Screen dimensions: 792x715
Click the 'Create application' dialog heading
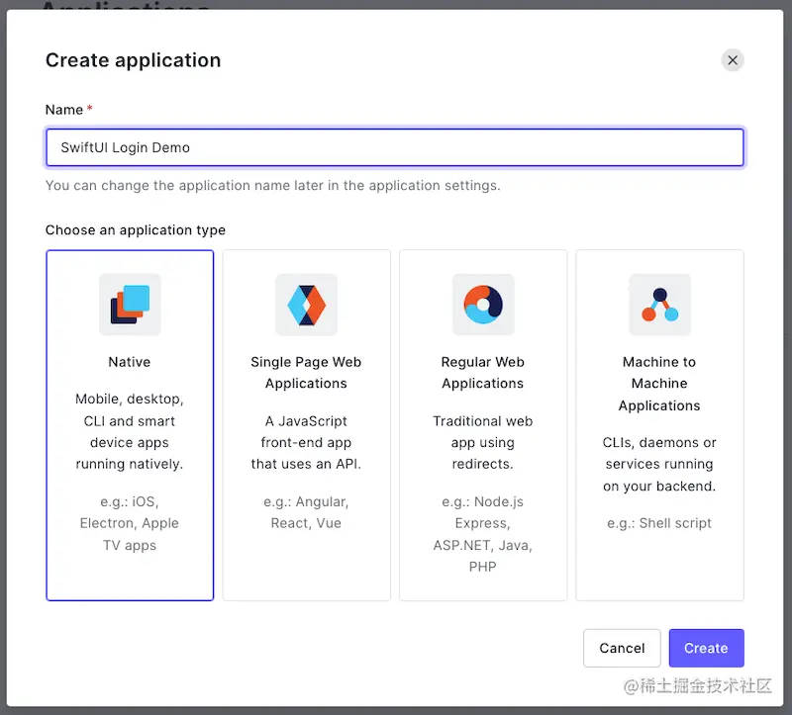tap(134, 60)
